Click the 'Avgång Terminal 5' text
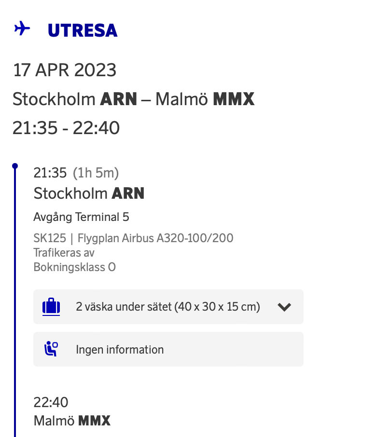 coord(81,217)
